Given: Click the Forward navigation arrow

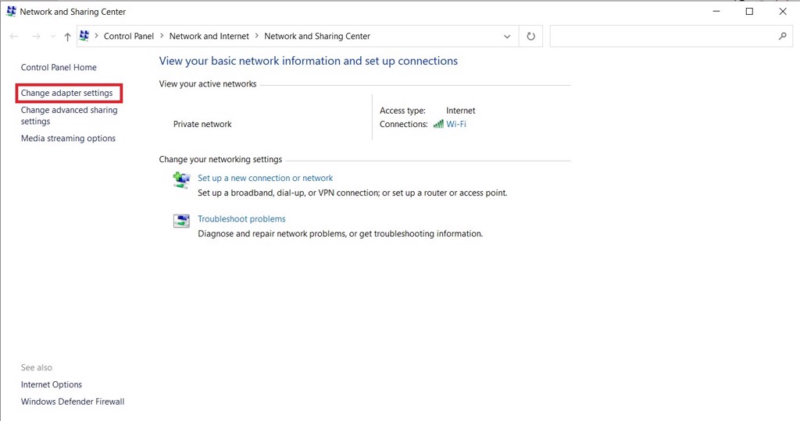Looking at the screenshot, I should tap(36, 36).
